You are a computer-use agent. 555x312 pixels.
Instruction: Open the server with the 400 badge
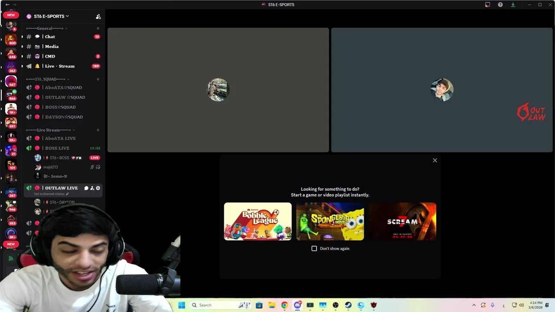[x=11, y=39]
